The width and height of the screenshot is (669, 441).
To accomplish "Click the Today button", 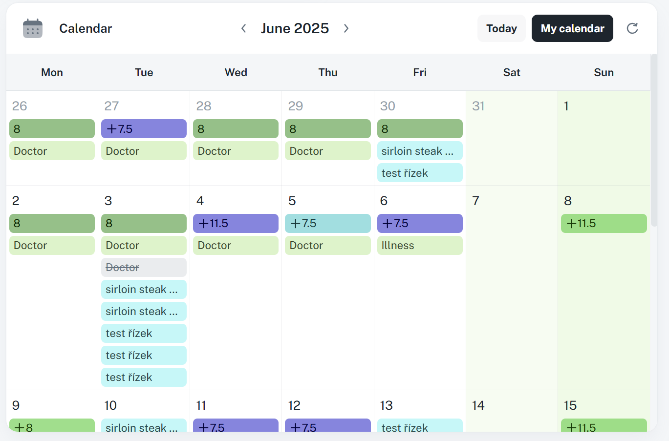I will tap(501, 28).
